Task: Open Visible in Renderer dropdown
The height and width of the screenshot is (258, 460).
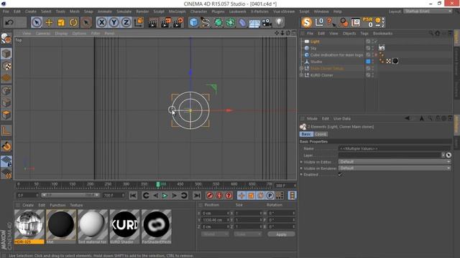Action: point(395,168)
